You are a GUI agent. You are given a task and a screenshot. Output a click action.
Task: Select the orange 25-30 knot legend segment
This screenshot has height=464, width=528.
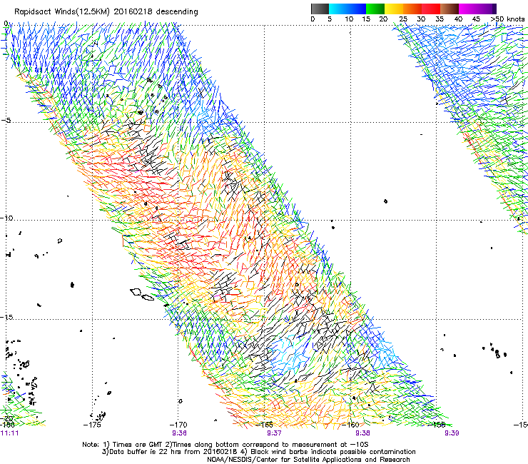coord(412,9)
